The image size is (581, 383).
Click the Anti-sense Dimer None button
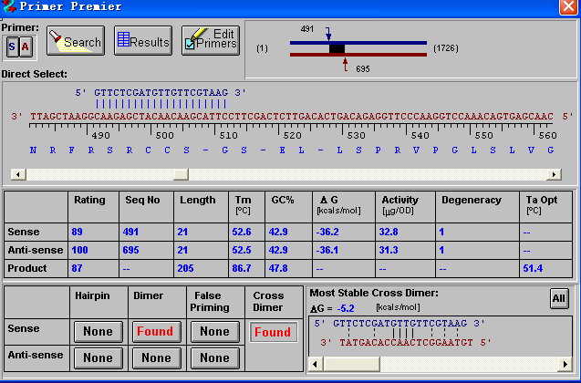(x=155, y=358)
